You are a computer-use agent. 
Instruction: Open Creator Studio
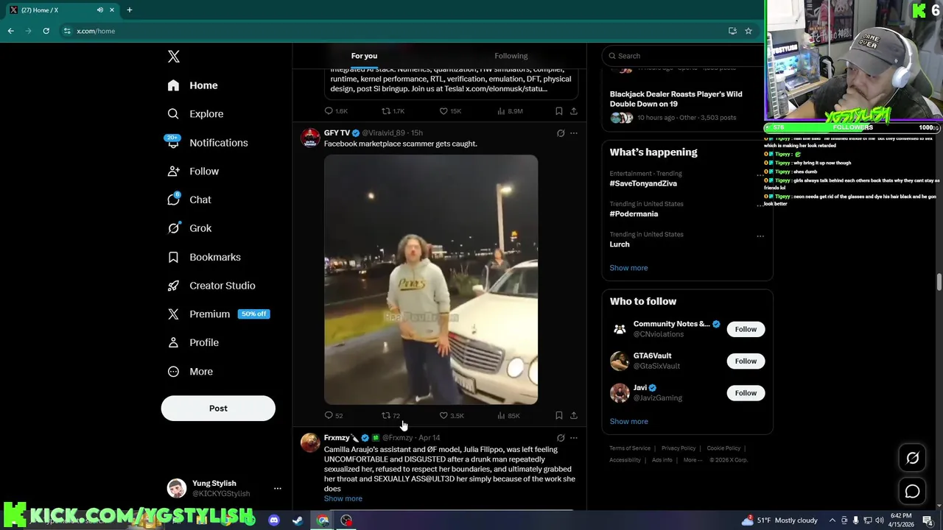[x=211, y=286]
